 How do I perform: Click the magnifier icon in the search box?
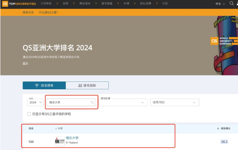[92, 102]
